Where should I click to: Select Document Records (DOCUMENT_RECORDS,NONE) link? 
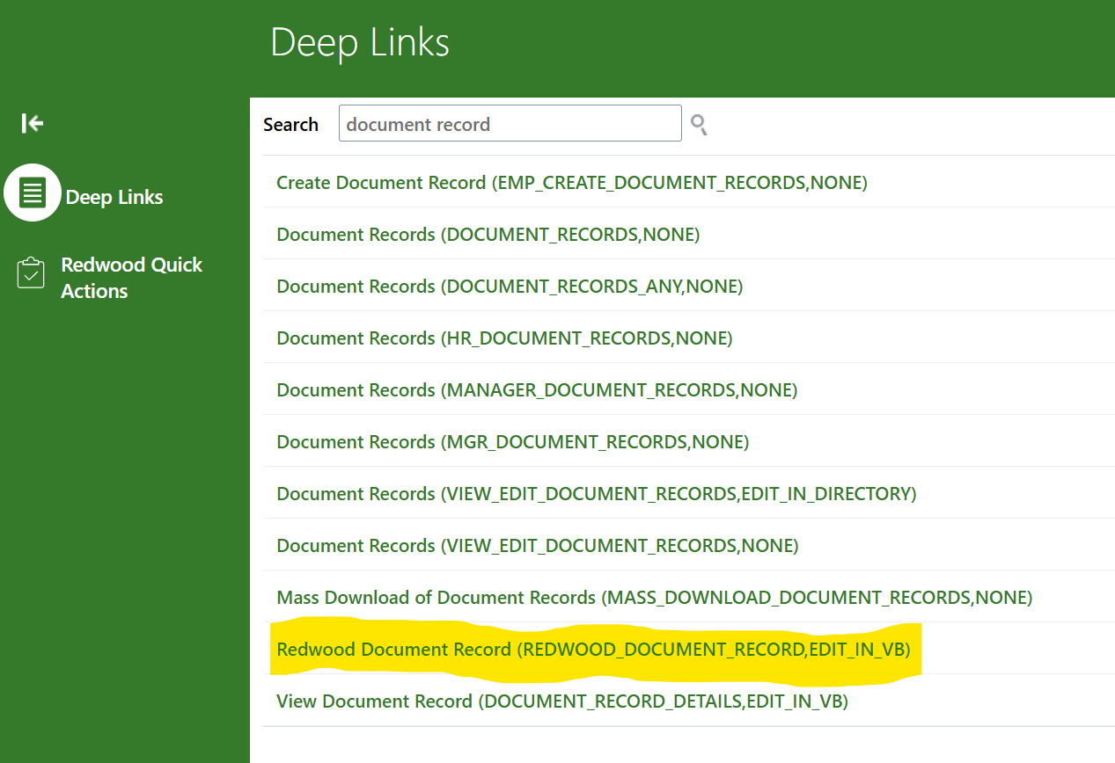pyautogui.click(x=488, y=234)
